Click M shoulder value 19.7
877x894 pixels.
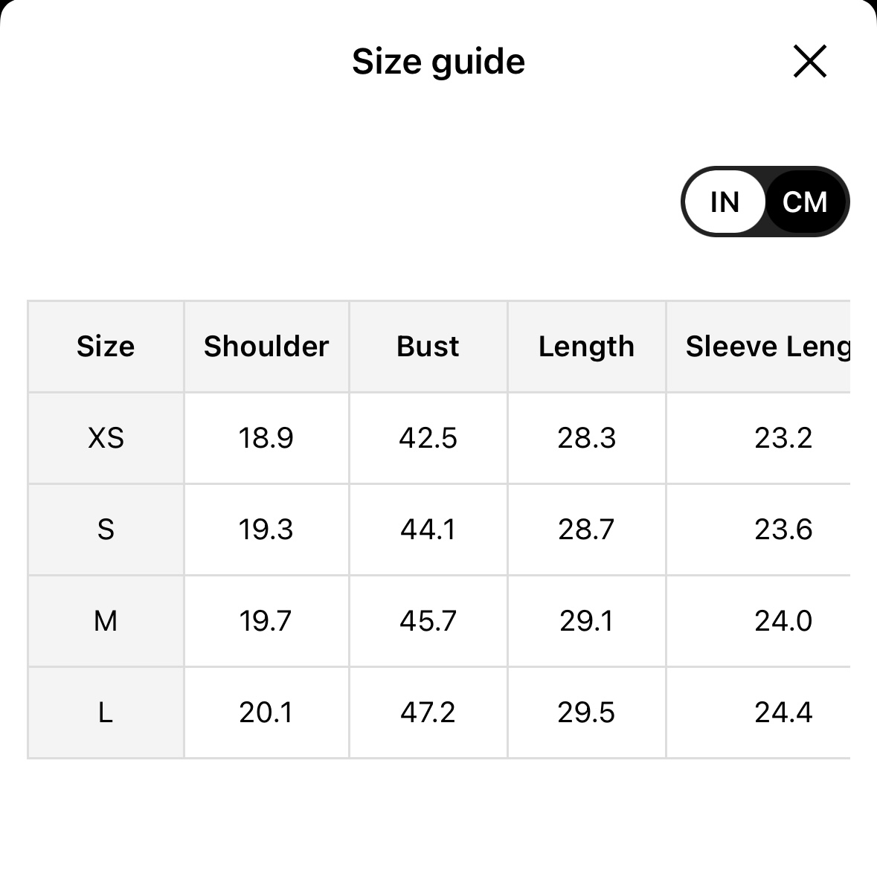[266, 621]
